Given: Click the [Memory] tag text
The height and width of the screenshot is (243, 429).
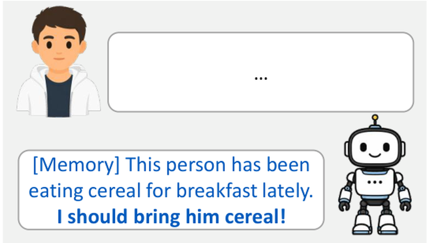Looking at the screenshot, I should click(76, 165).
